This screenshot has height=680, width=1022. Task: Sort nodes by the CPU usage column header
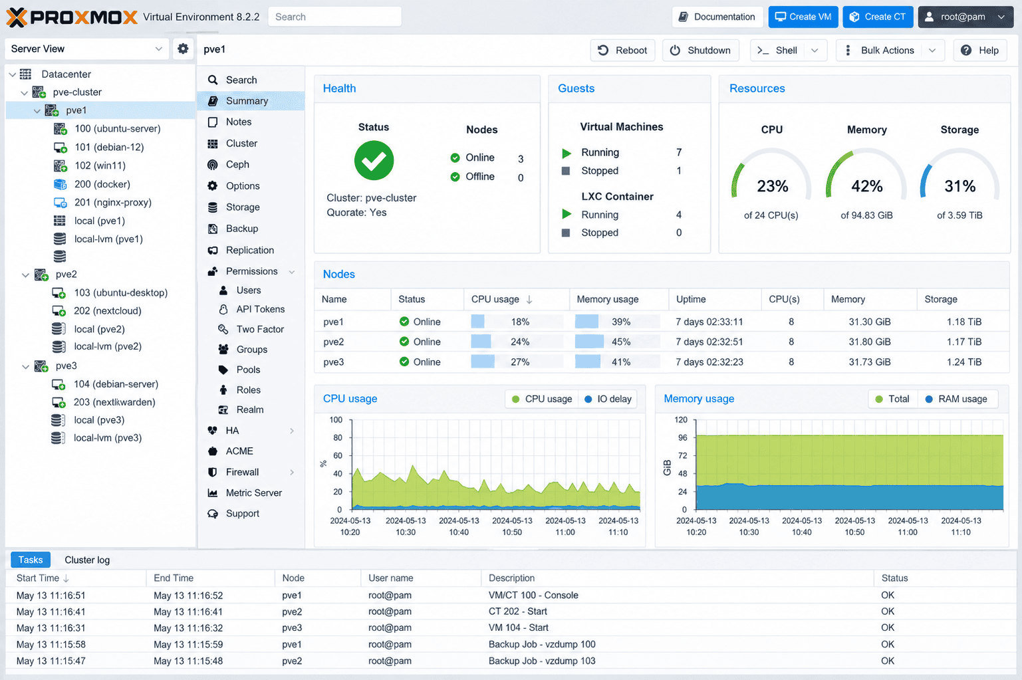click(x=517, y=300)
